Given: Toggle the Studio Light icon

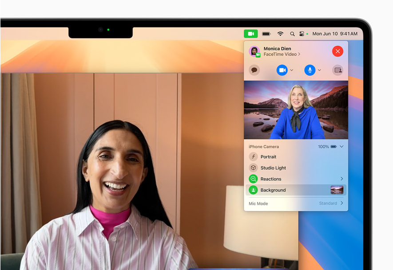Looking at the screenshot, I should click(253, 168).
